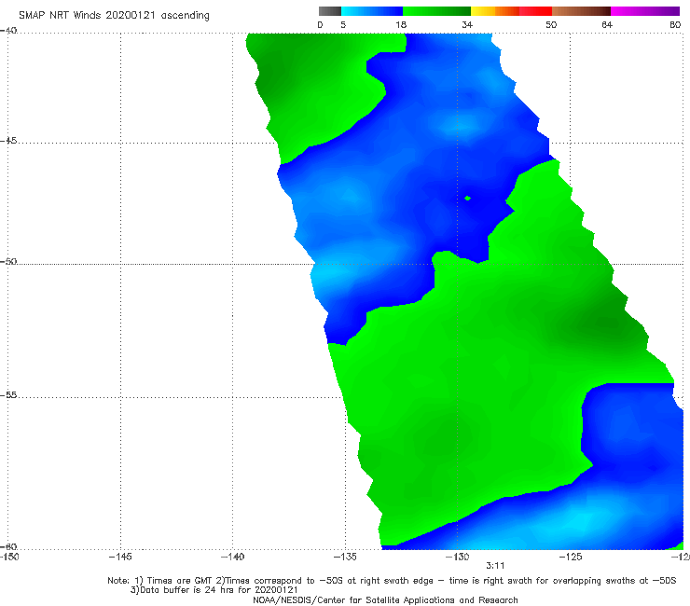Click the latitude label '-45'
Screen dimensions: 690x606
coord(8,141)
